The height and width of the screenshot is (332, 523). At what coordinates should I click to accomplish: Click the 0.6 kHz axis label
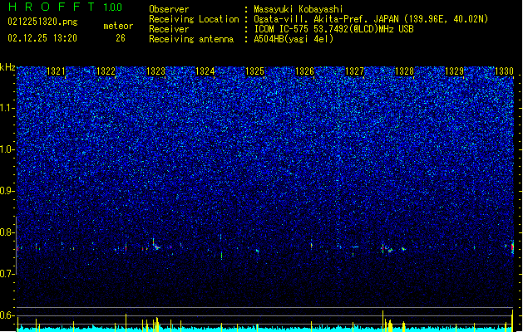click(7, 315)
